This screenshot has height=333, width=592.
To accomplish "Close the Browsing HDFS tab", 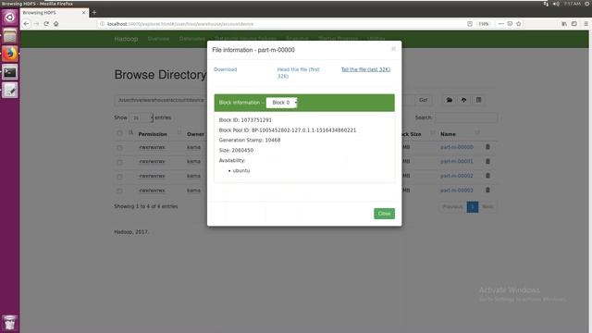I will point(84,12).
